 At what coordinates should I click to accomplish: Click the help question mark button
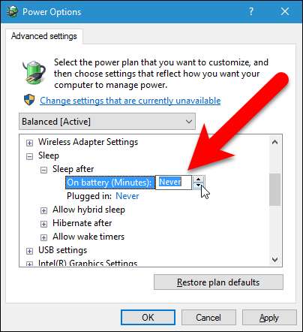pos(251,11)
